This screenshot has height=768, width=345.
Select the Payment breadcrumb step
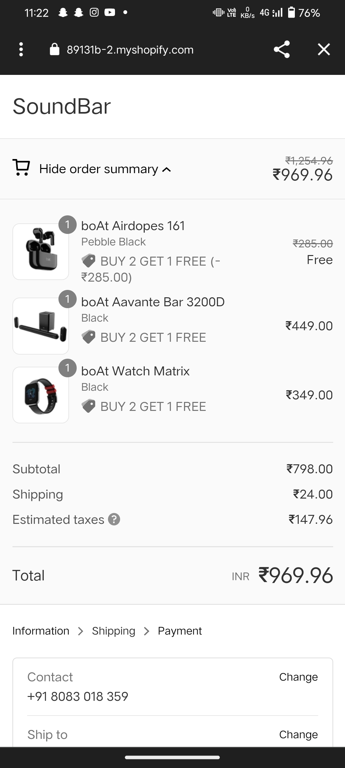(180, 631)
